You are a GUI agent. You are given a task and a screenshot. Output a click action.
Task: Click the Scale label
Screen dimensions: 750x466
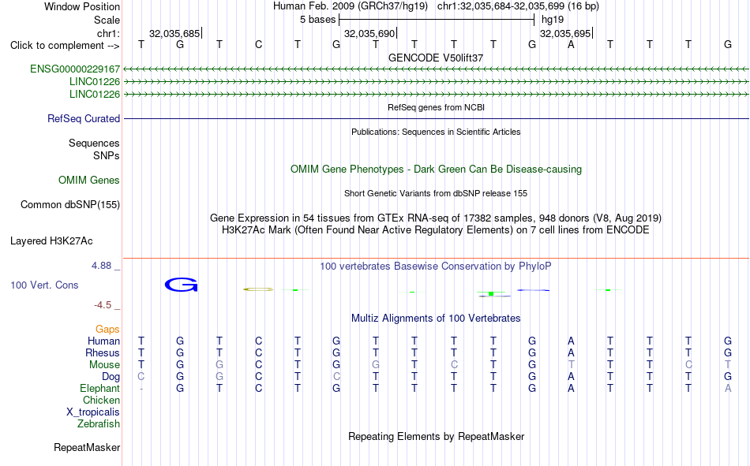[x=107, y=20]
